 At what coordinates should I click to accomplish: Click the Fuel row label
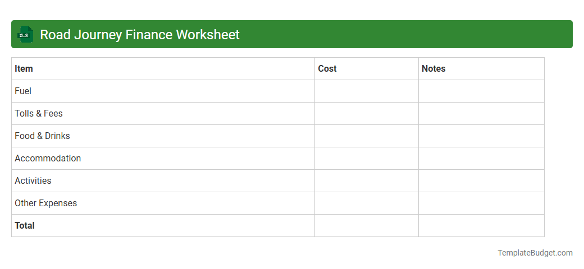pyautogui.click(x=23, y=91)
